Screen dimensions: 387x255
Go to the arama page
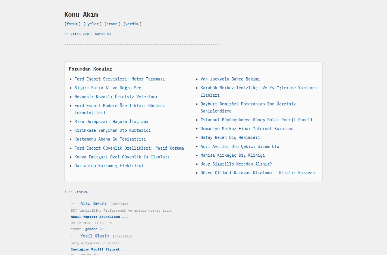[112, 24]
